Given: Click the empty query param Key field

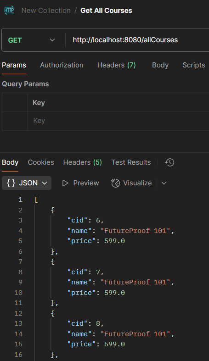Looking at the screenshot, I should point(118,121).
